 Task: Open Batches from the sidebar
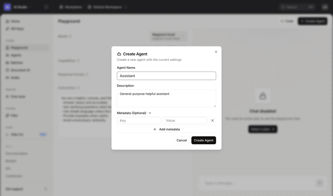tap(17, 63)
